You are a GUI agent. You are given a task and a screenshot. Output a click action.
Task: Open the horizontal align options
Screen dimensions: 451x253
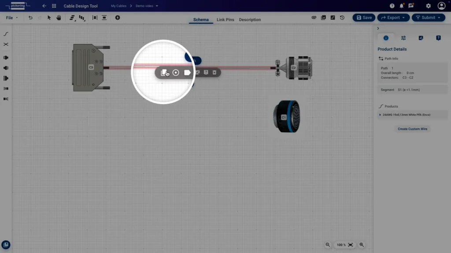point(72,18)
